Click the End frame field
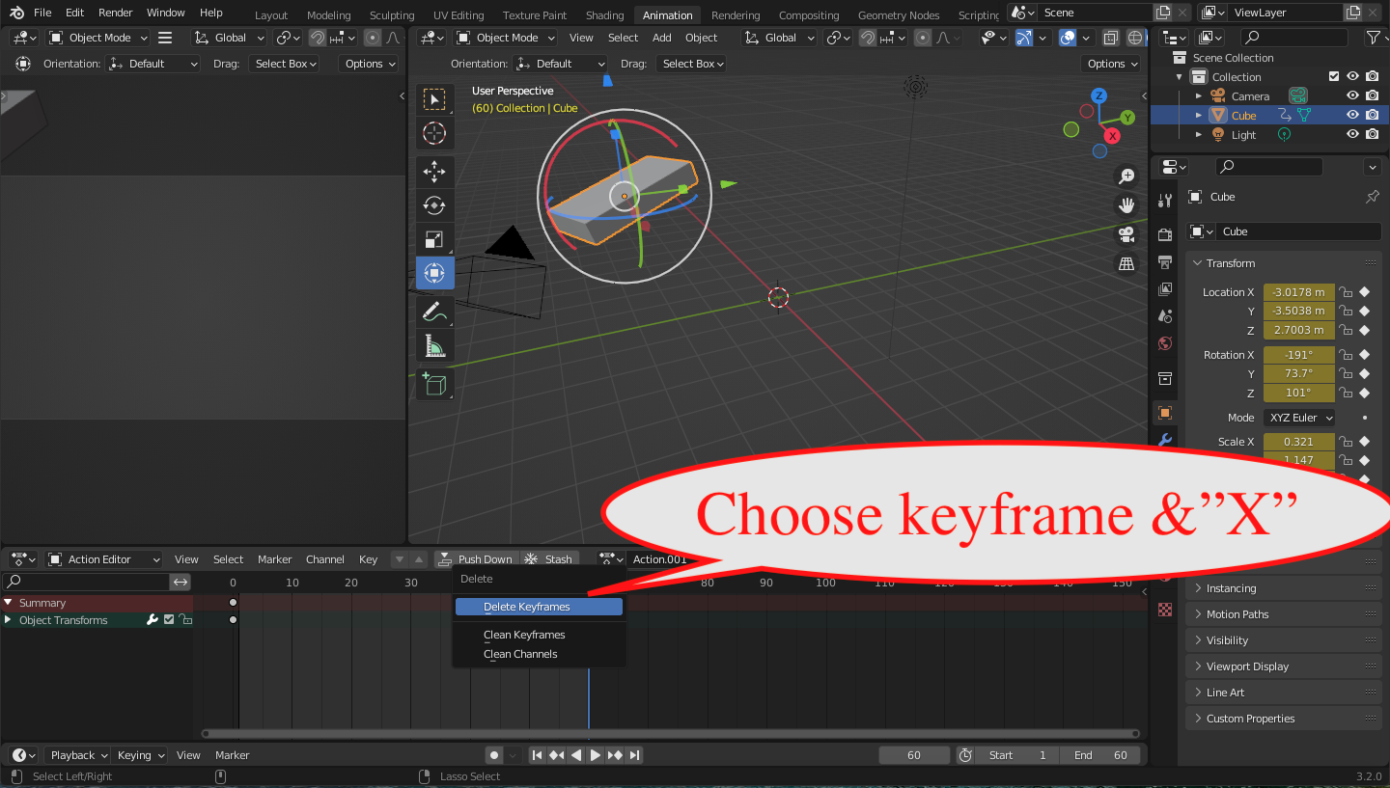Viewport: 1390px width, 788px height. [1100, 755]
